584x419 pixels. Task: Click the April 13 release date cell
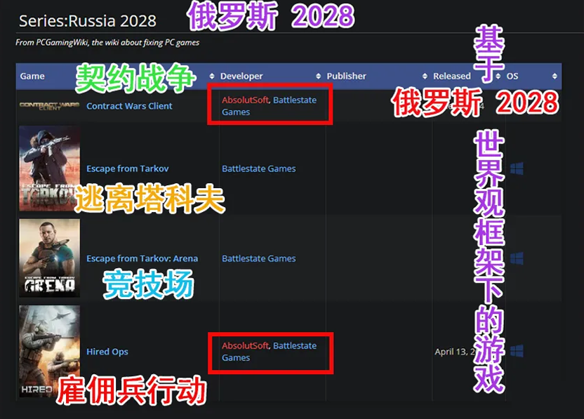coord(455,352)
